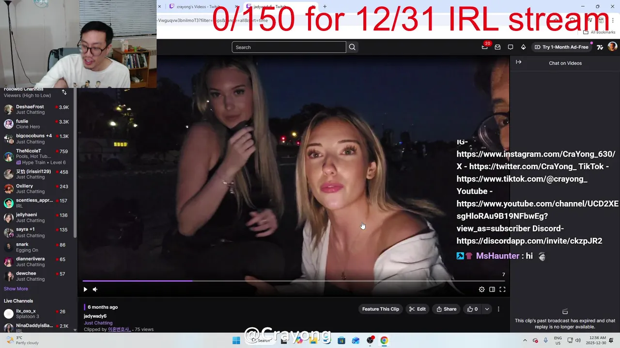The width and height of the screenshot is (620, 348).
Task: Play the clip with the play button
Action: pyautogui.click(x=85, y=290)
